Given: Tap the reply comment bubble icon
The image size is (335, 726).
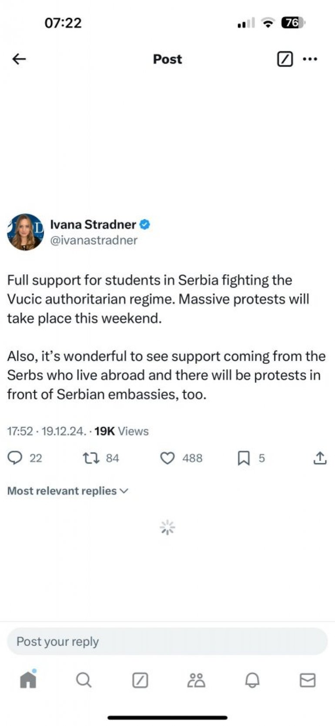Looking at the screenshot, I should [x=15, y=458].
